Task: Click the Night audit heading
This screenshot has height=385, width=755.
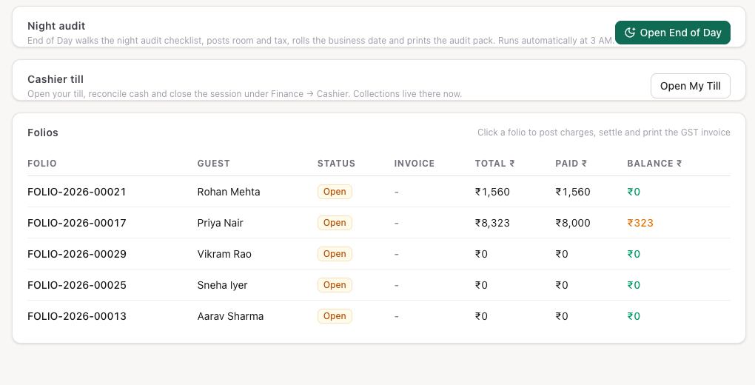Action: (56, 26)
